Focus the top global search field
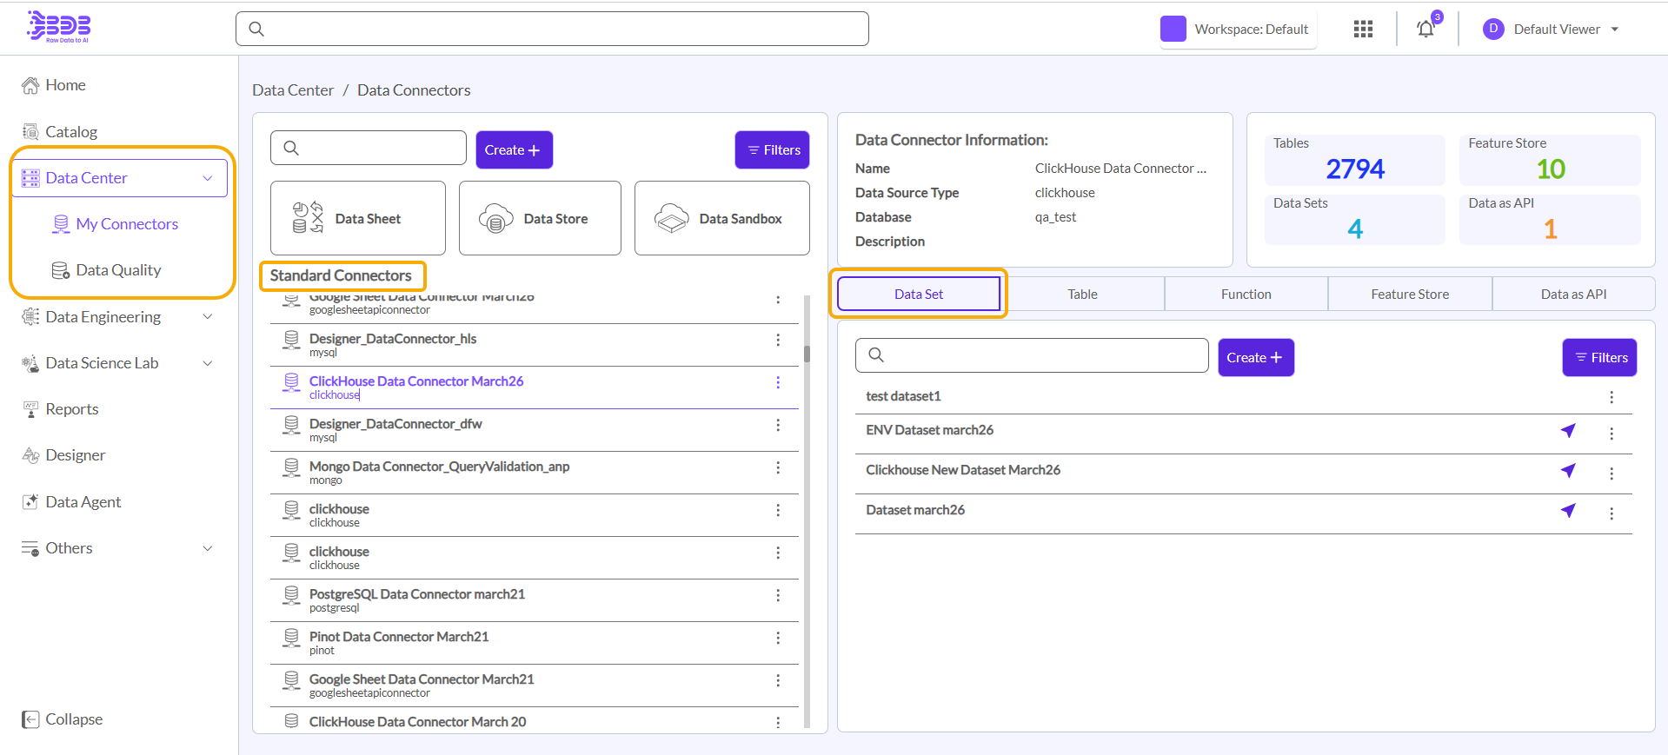1668x755 pixels. click(x=552, y=29)
